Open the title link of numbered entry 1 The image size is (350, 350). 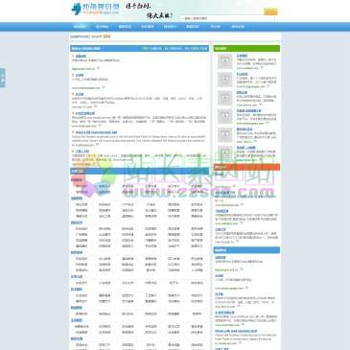click(x=81, y=57)
